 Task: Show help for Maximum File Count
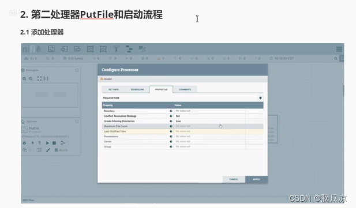pos(171,126)
